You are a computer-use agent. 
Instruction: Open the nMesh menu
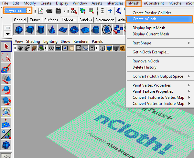(133, 3)
